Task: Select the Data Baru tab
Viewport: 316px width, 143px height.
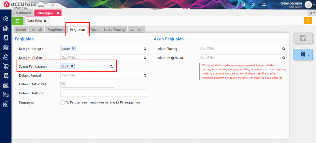Action: click(x=37, y=21)
